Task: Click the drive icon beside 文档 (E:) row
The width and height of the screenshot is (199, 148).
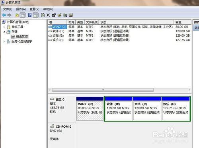Action: click(x=50, y=36)
